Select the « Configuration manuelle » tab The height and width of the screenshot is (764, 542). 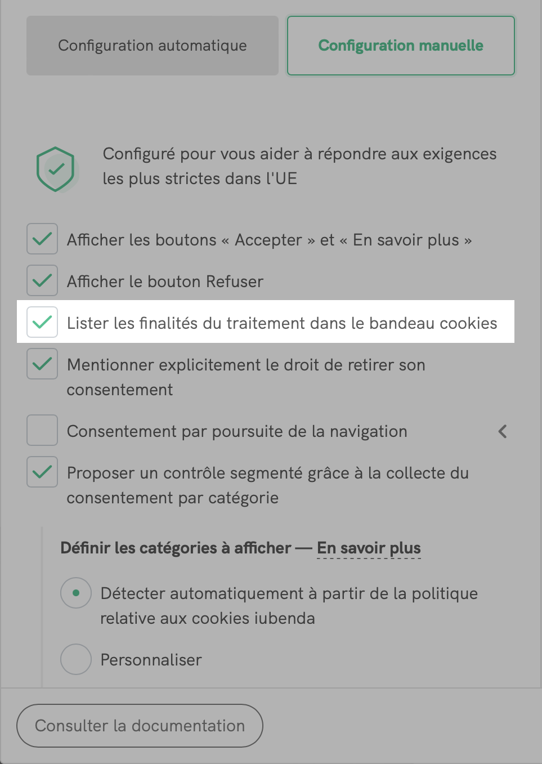(400, 46)
